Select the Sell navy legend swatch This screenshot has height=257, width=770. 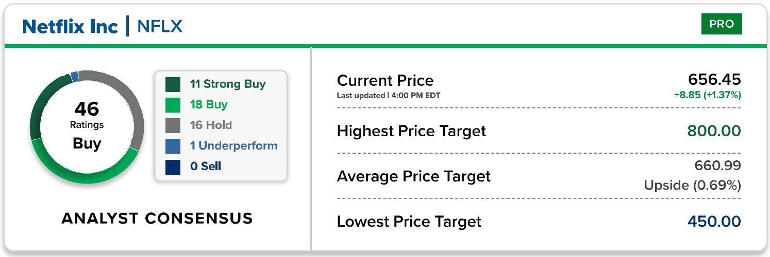pos(173,167)
